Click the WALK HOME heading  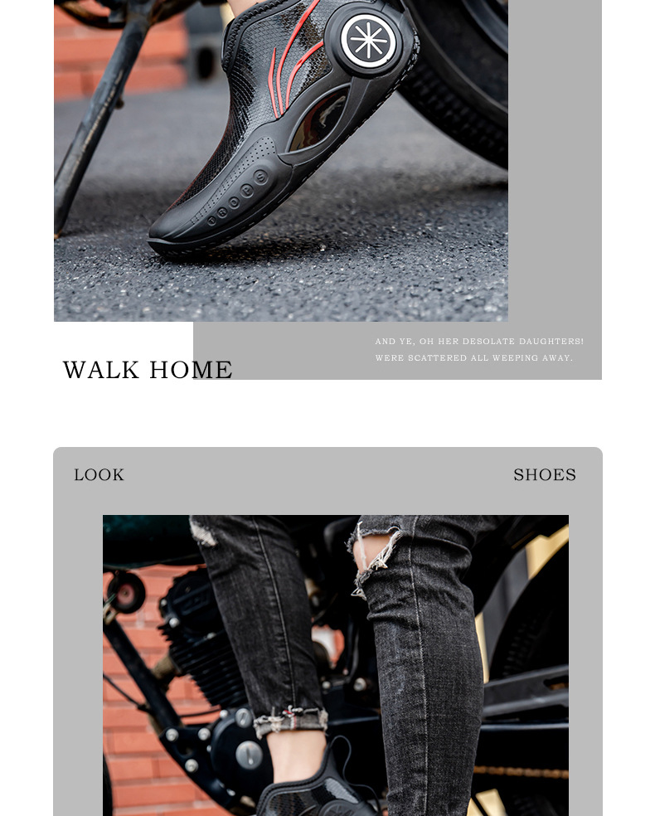pos(148,370)
